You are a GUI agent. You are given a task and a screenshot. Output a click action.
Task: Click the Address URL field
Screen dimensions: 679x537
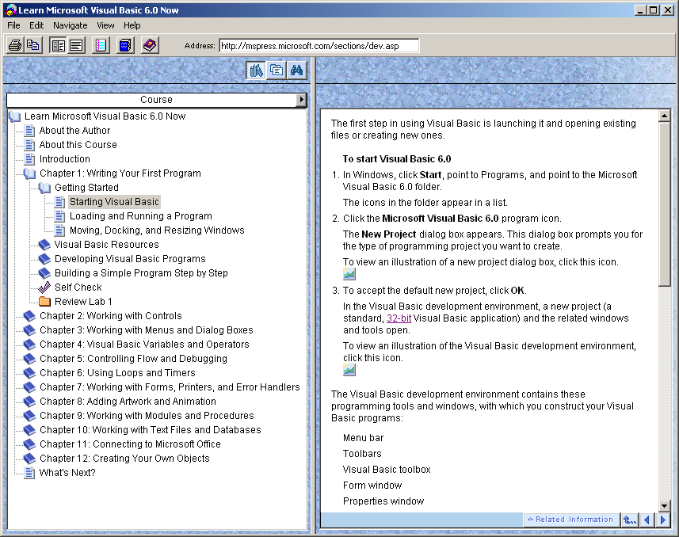319,45
